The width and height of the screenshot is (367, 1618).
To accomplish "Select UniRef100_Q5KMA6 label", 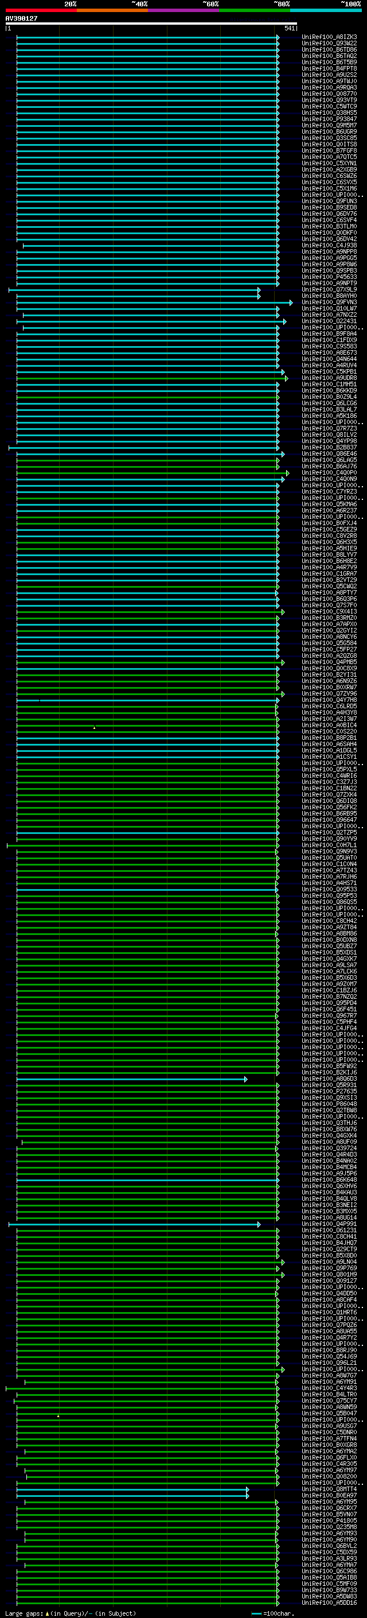I will click(329, 505).
